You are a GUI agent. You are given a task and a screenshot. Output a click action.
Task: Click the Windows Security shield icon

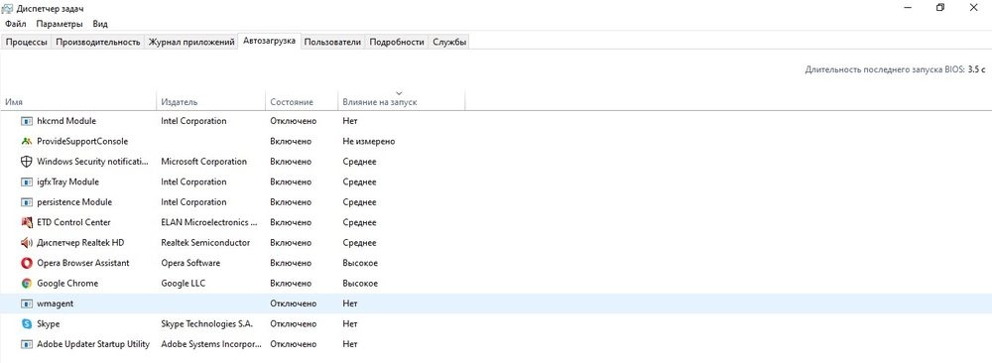tap(27, 162)
